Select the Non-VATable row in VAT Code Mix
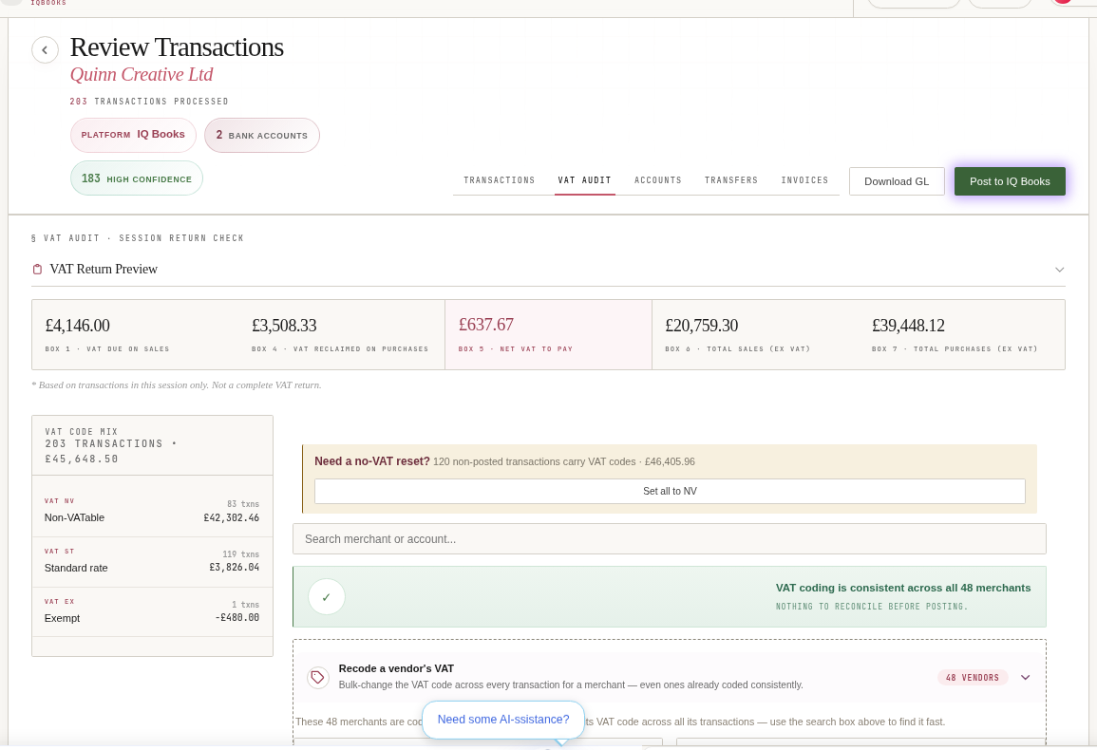This screenshot has width=1097, height=750. [x=152, y=512]
